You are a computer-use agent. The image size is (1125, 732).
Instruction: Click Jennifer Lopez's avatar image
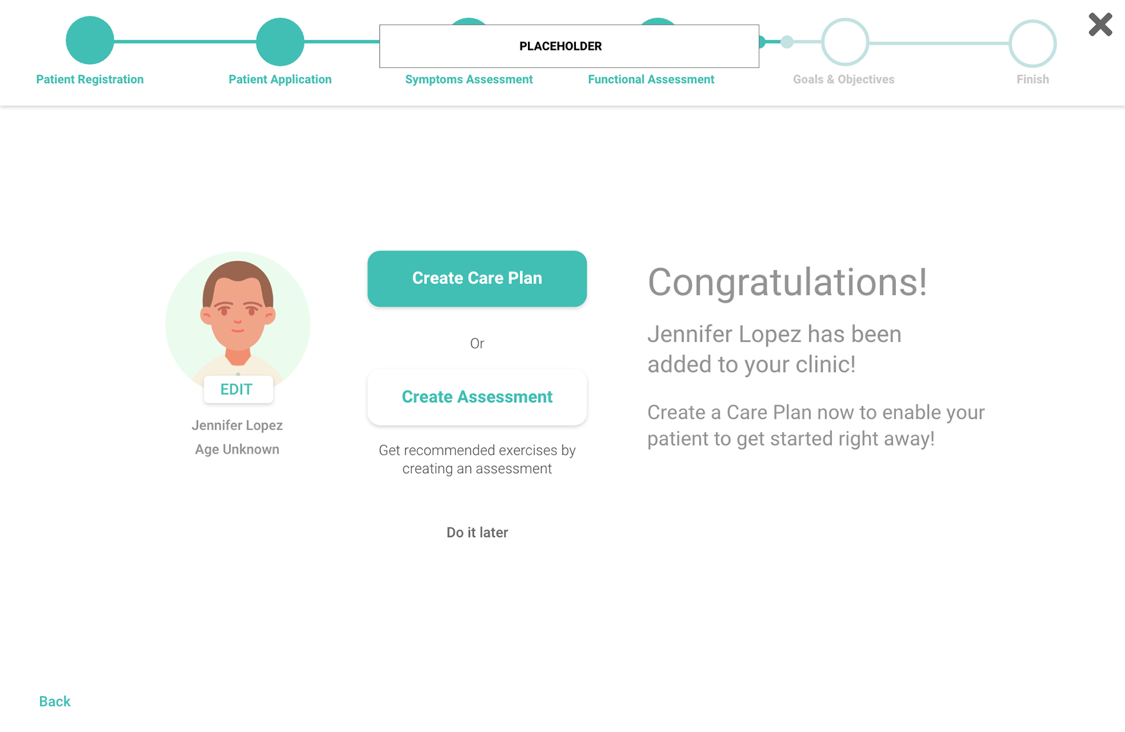click(237, 316)
